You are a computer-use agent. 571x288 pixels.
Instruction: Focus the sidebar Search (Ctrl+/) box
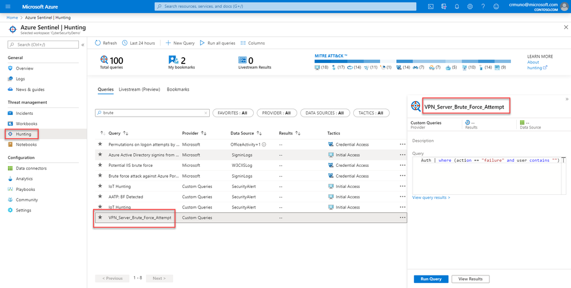[43, 45]
